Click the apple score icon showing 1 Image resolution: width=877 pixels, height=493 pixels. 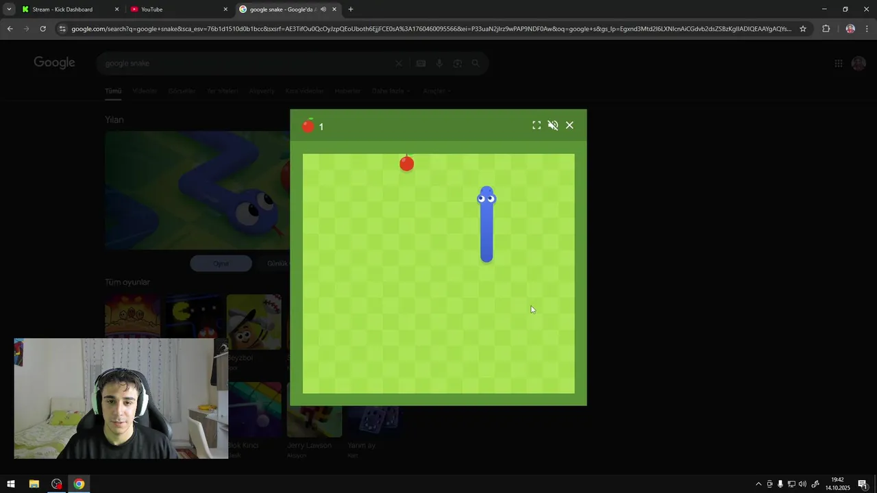point(308,125)
